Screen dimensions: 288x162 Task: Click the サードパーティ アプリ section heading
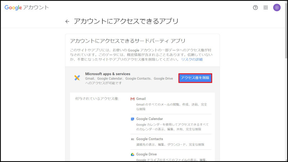[127, 41]
